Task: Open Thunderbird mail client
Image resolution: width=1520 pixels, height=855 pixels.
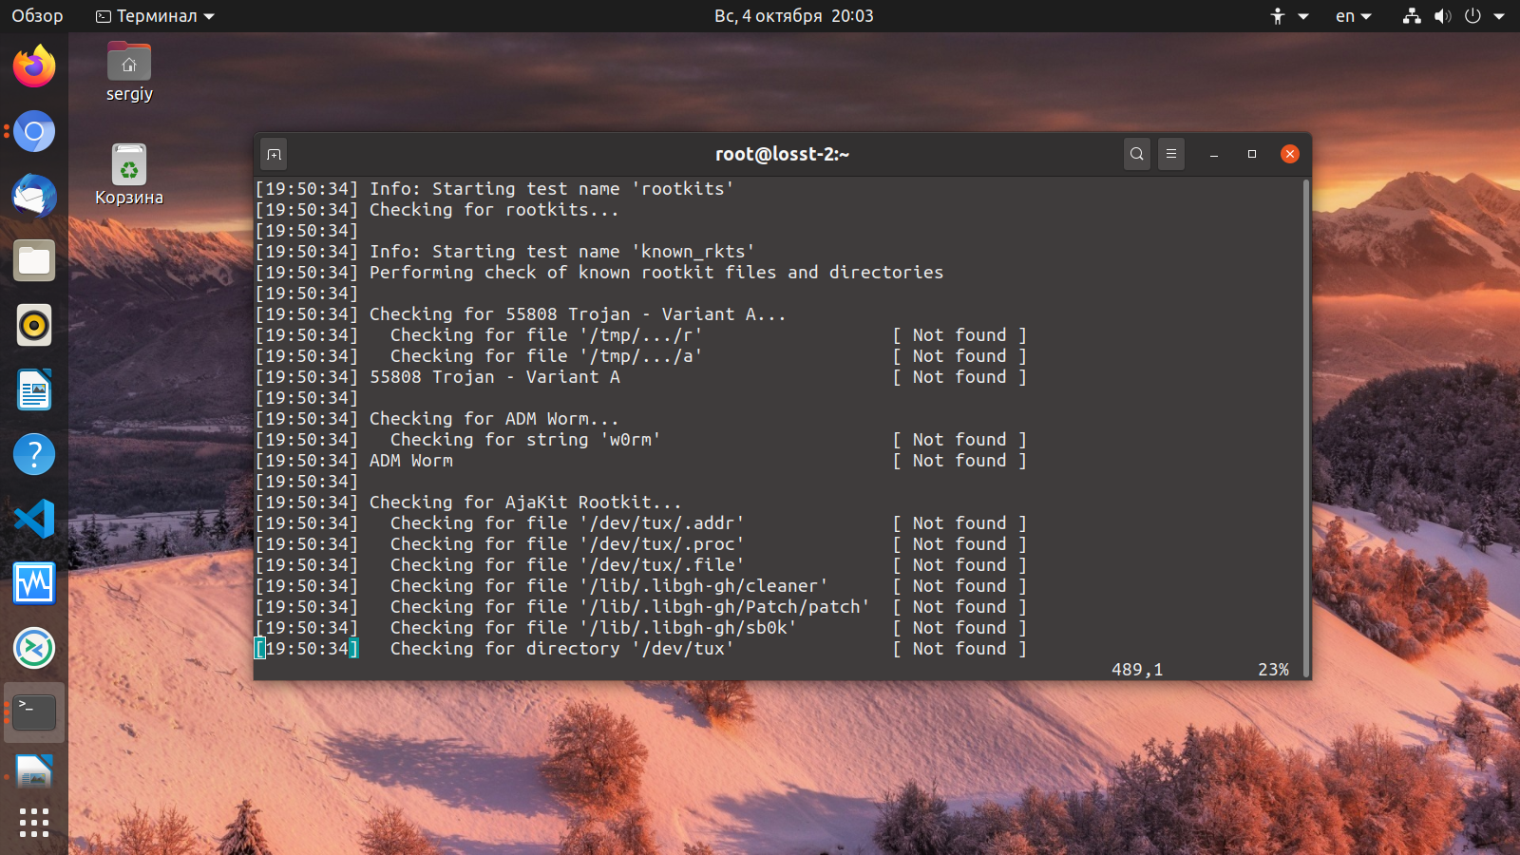Action: tap(34, 196)
